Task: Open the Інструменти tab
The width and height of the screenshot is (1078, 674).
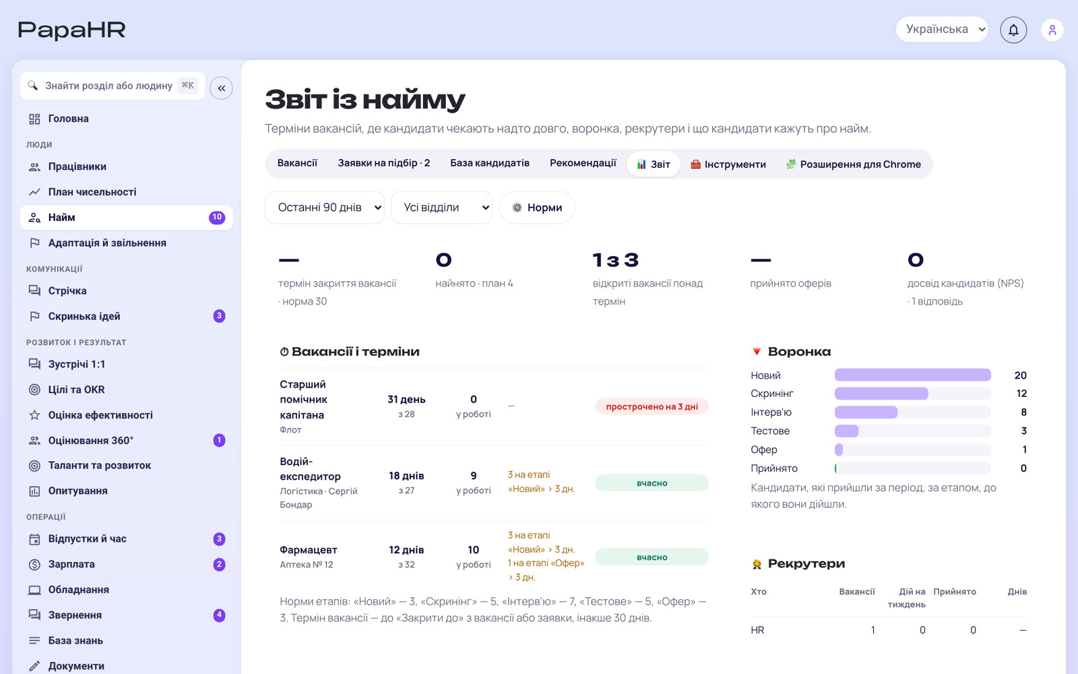Action: pyautogui.click(x=728, y=164)
